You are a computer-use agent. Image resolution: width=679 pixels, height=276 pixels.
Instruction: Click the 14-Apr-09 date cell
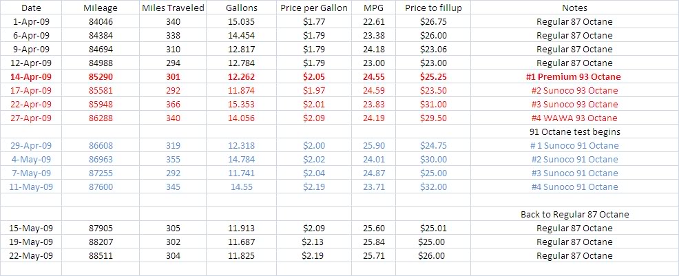(31, 76)
